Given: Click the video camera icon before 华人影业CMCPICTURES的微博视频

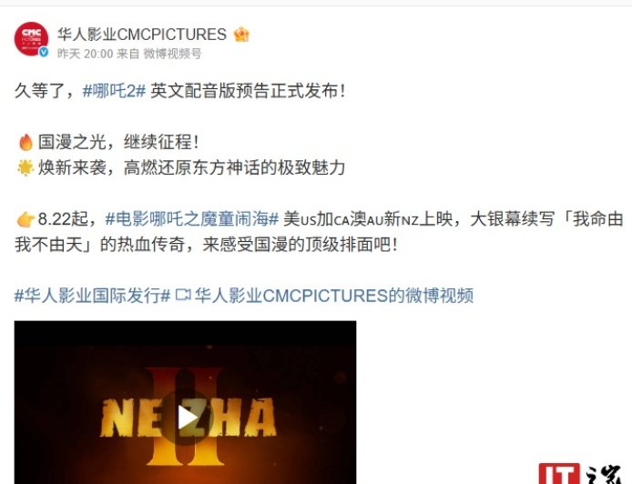Looking at the screenshot, I should 183,295.
